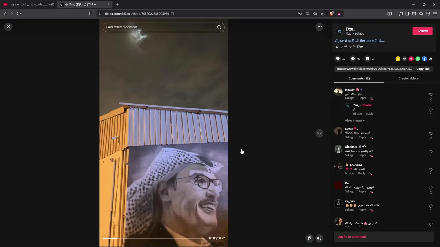This screenshot has height=247, width=440.
Task: Bookmark the video with favorites icon
Action: pos(367,59)
